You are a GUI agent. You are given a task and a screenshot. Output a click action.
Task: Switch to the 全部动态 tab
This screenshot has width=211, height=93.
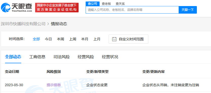click(13, 57)
